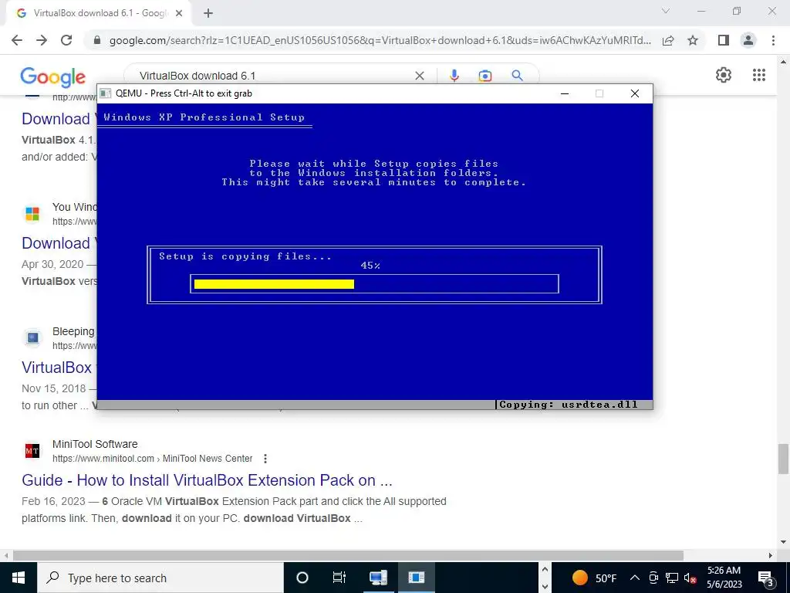The image size is (790, 593).
Task: Switch to the QEMU taskbar button
Action: pyautogui.click(x=416, y=578)
